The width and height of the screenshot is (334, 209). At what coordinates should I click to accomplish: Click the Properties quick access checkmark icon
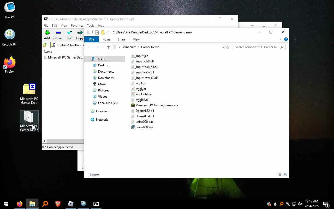[97, 32]
